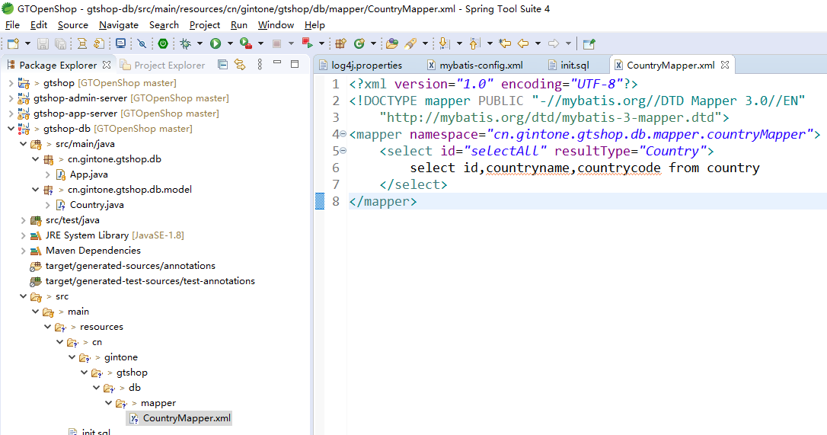
Task: Switch to the mybatis-config.xml tab
Action: [x=481, y=66]
